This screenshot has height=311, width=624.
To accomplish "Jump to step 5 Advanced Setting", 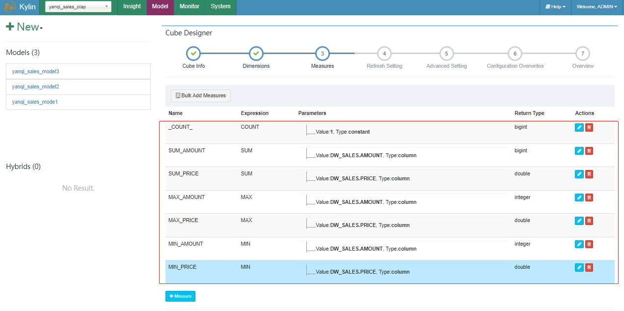I will (x=446, y=53).
